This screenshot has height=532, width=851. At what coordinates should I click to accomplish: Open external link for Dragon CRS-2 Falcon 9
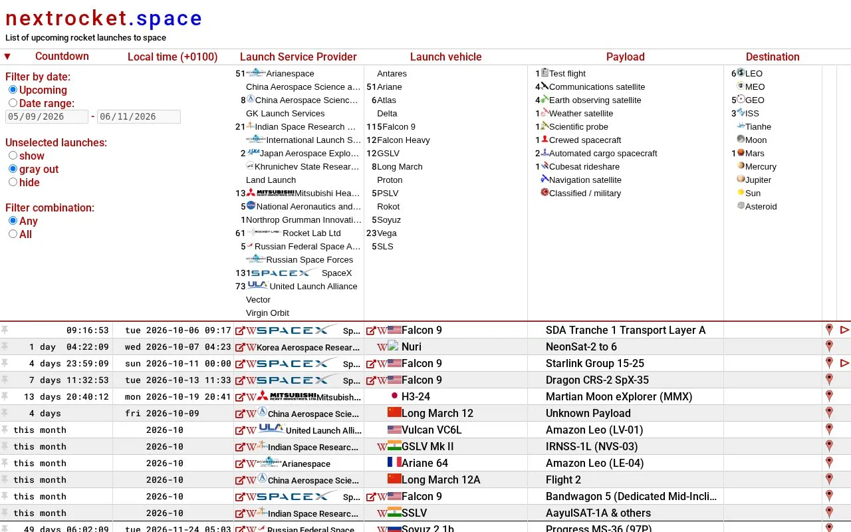click(x=371, y=380)
